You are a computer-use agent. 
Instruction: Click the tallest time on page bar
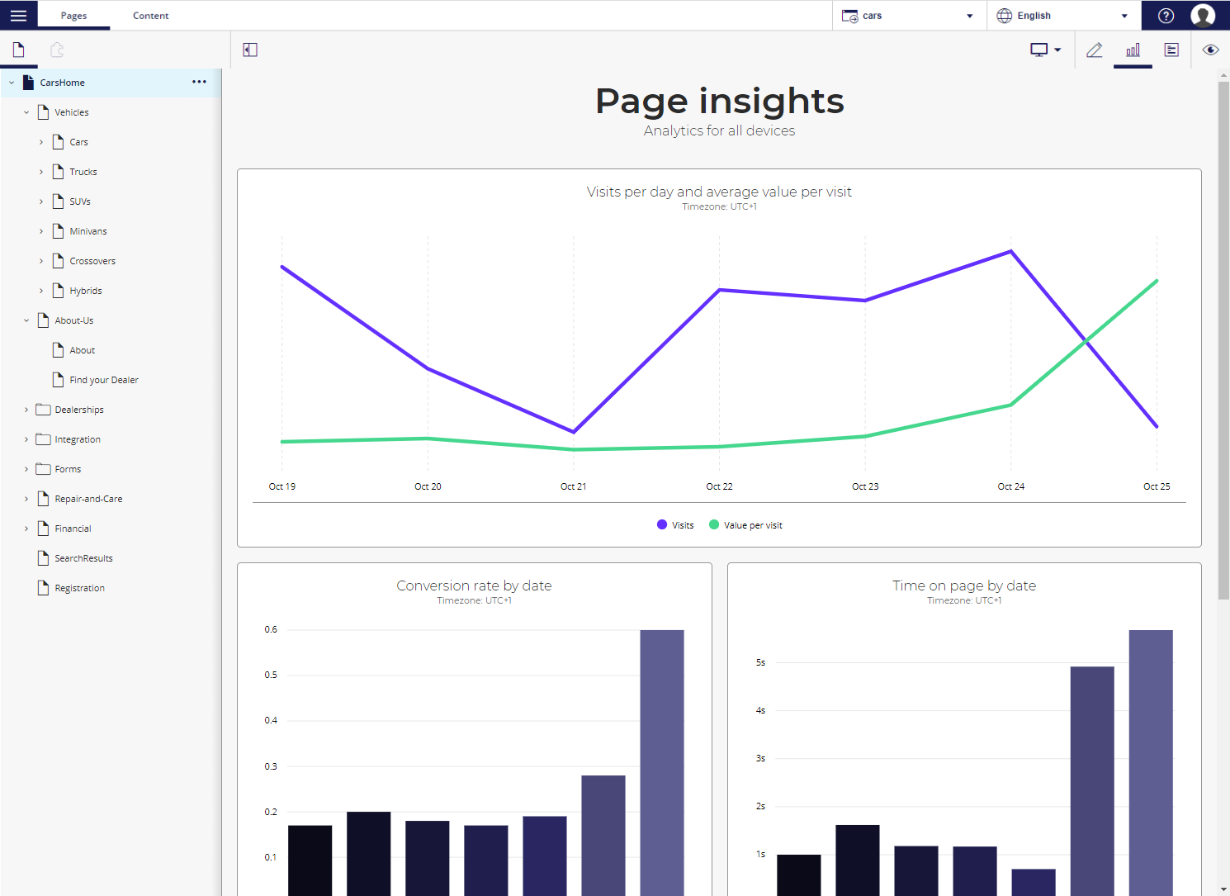click(1151, 762)
